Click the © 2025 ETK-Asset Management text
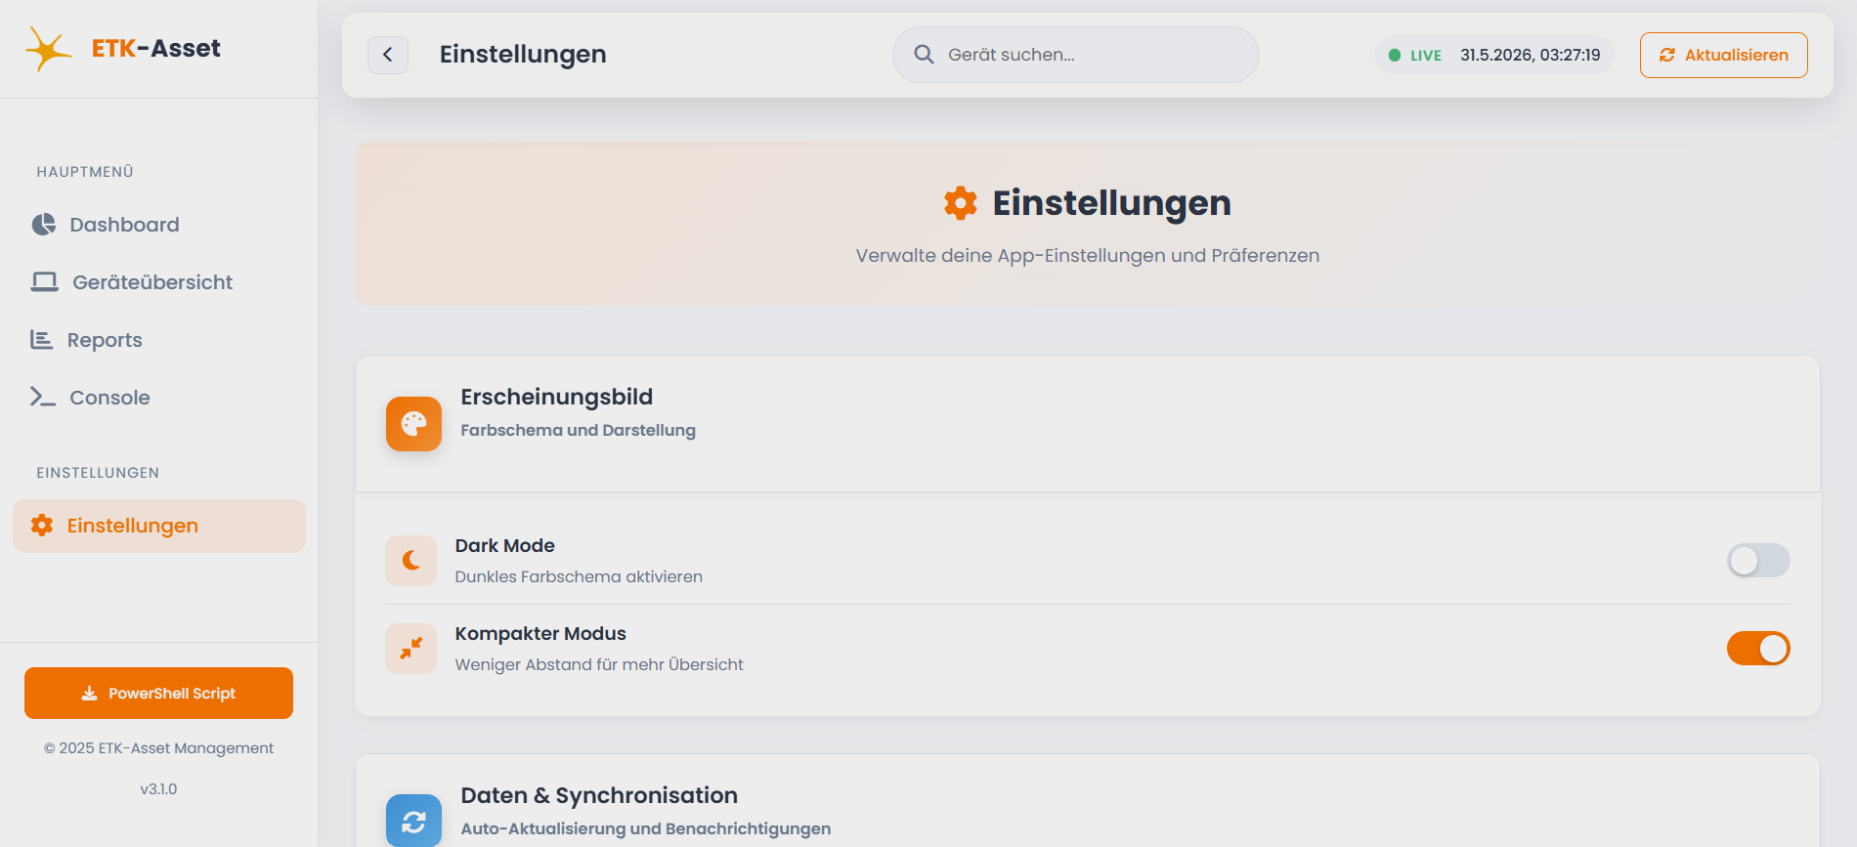 pyautogui.click(x=158, y=748)
